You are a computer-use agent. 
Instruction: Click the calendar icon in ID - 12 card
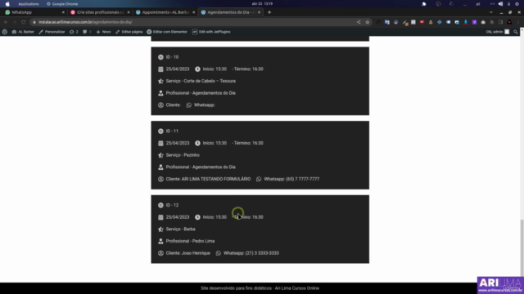click(x=160, y=217)
